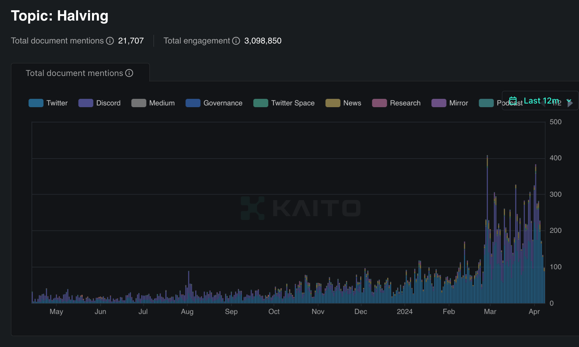Click the Jul label on x-axis

[x=143, y=312]
